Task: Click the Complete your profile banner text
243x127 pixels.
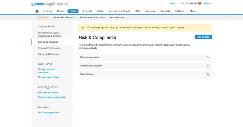Action: (x=136, y=28)
